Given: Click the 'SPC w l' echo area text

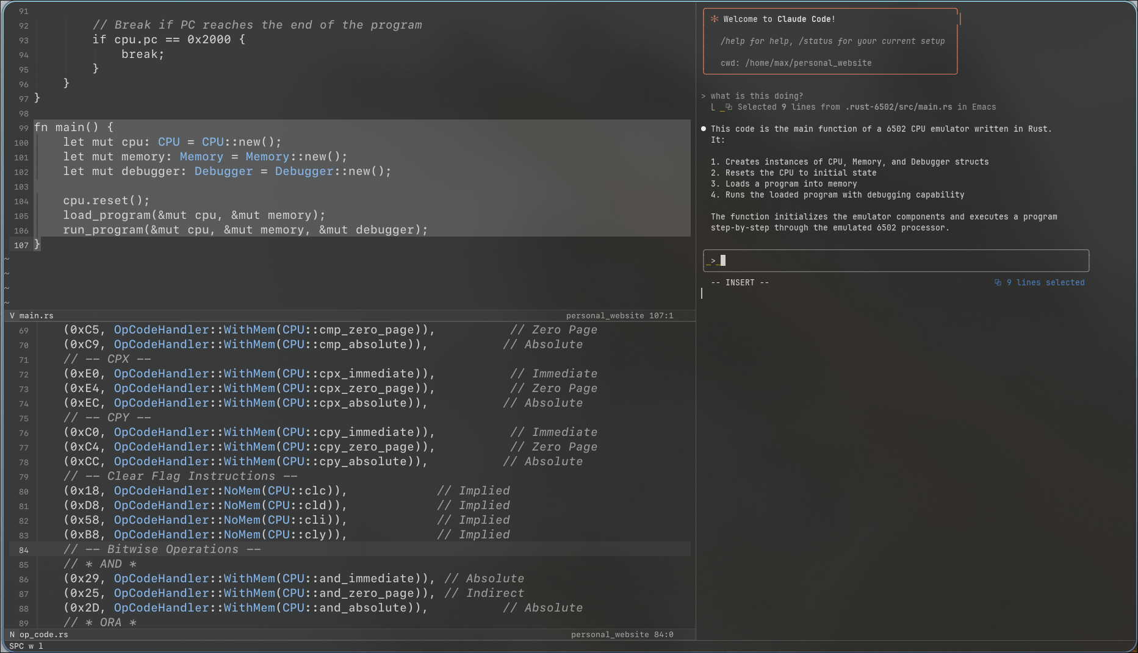Looking at the screenshot, I should pos(26,646).
